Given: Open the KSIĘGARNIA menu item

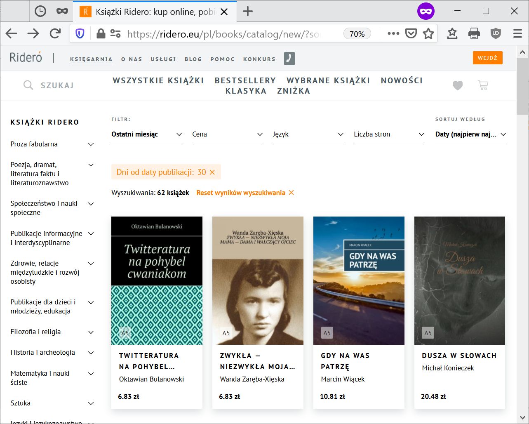Looking at the screenshot, I should (91, 59).
